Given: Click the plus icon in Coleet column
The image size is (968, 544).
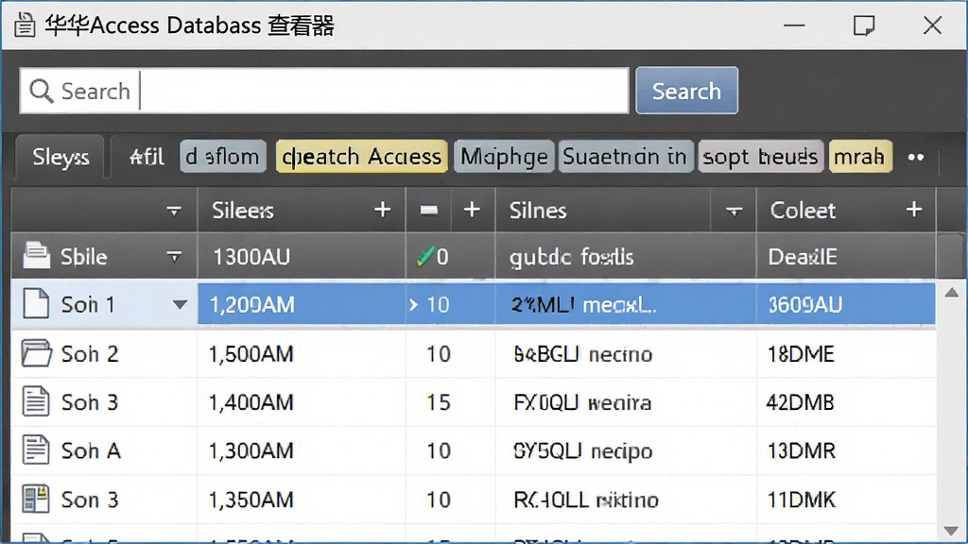Looking at the screenshot, I should coord(914,210).
